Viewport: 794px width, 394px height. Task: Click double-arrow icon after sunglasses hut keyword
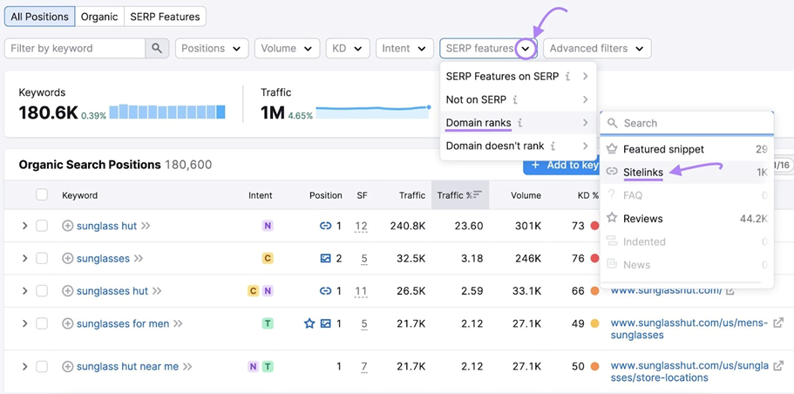point(158,291)
